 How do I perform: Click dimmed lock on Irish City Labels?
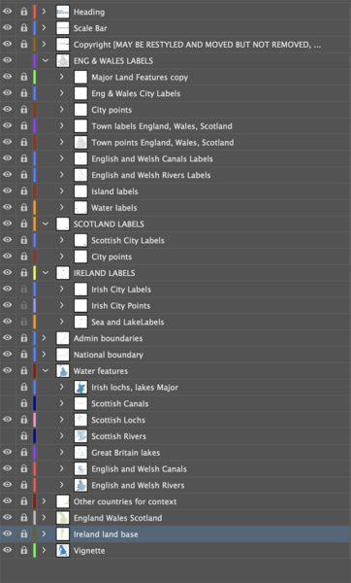[23, 290]
